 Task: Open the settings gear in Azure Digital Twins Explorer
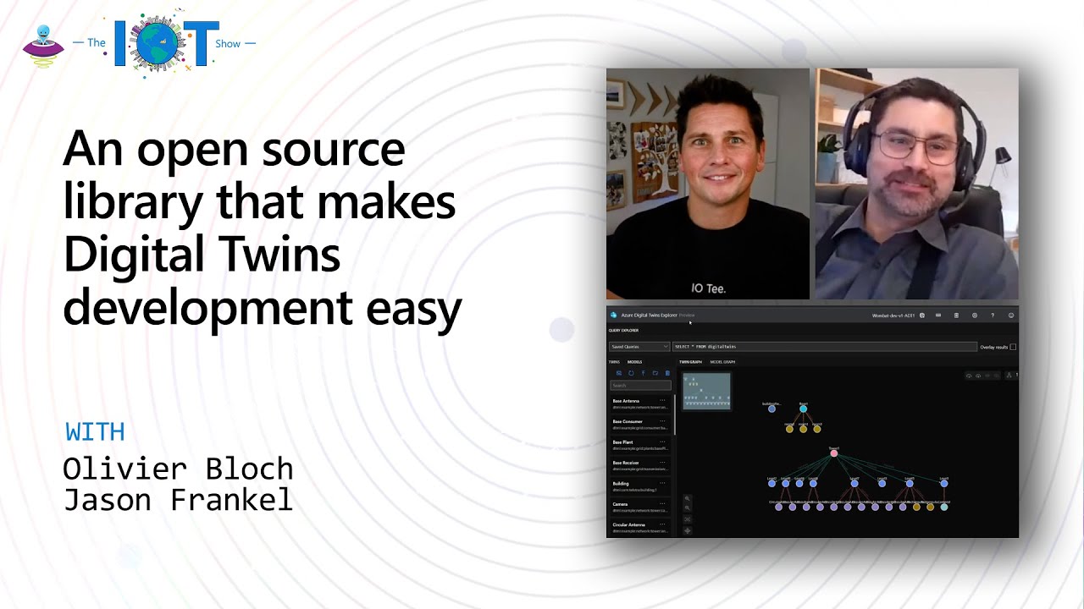point(975,315)
